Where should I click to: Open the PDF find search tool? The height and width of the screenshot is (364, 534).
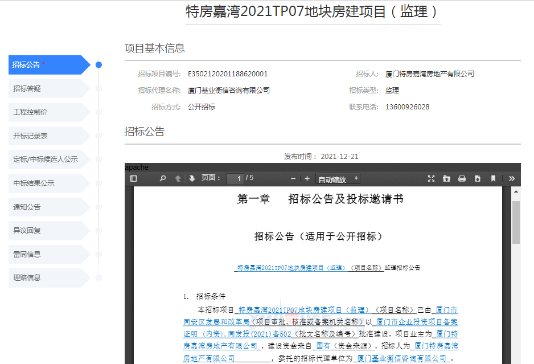coord(163,179)
